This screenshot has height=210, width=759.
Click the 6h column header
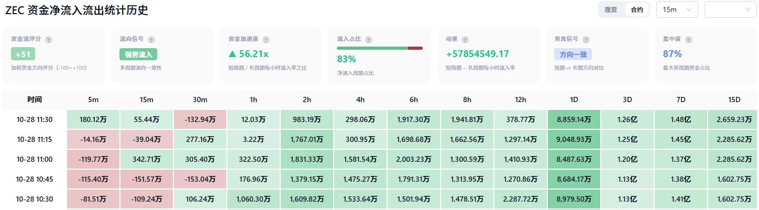pyautogui.click(x=414, y=100)
